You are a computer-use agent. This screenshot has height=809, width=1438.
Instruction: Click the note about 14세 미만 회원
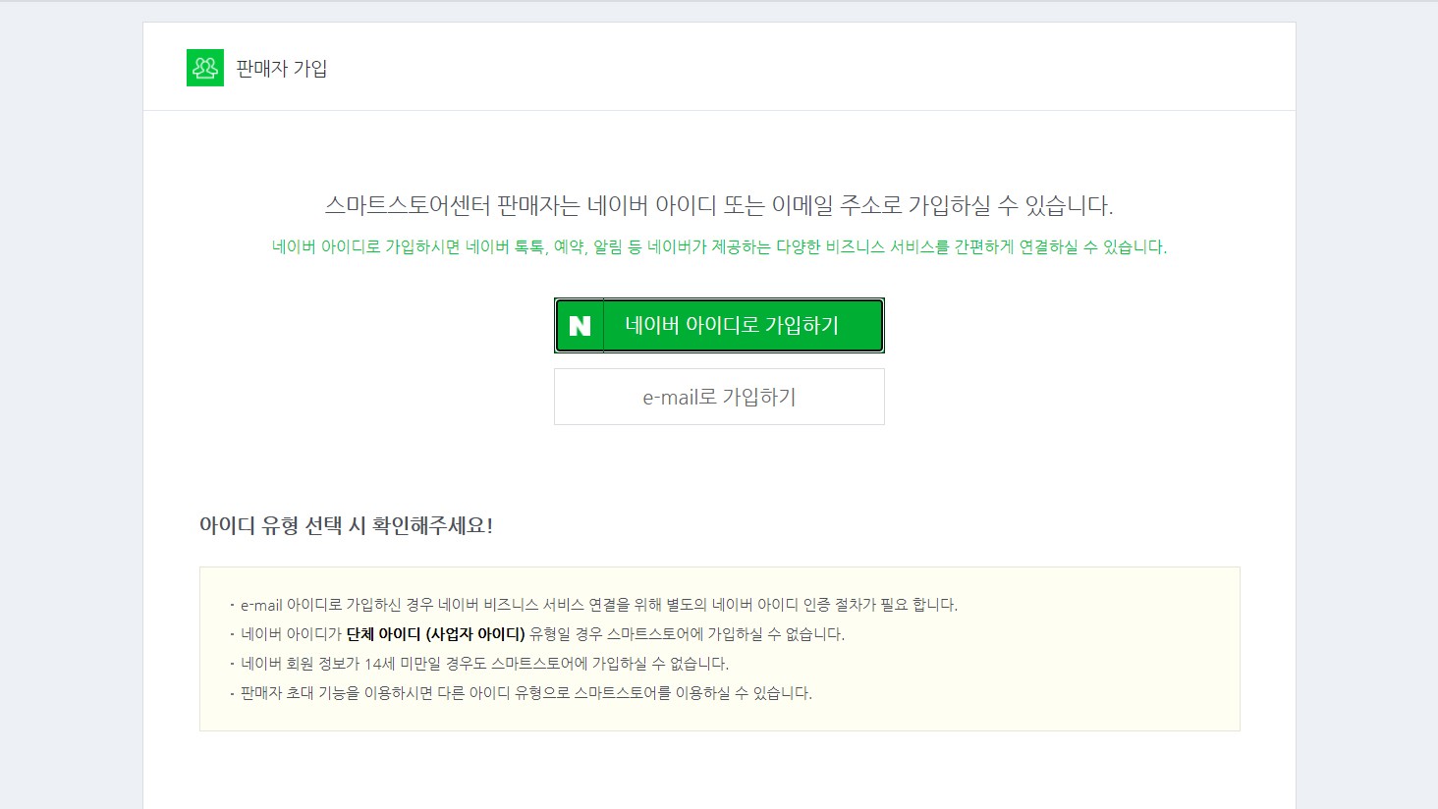(484, 664)
